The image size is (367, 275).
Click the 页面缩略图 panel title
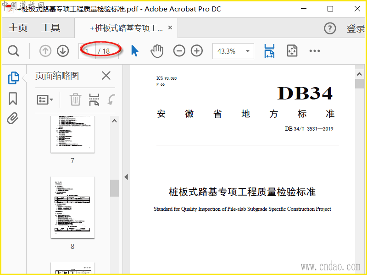(x=57, y=76)
